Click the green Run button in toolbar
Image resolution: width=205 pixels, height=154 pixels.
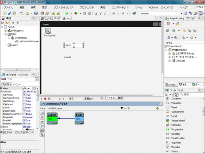pyautogui.click(x=67, y=13)
